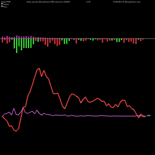Click the tallest green volume bar

17,46
